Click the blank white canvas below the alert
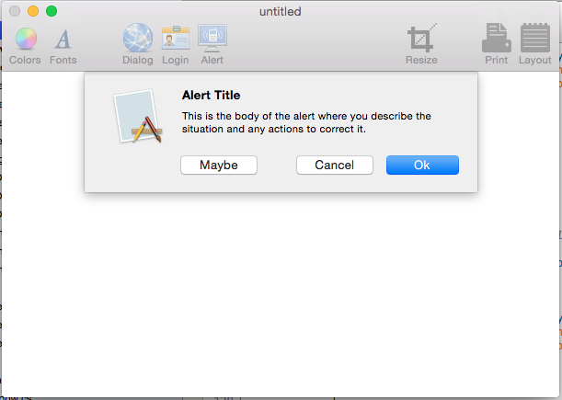The width and height of the screenshot is (562, 400). 281,294
